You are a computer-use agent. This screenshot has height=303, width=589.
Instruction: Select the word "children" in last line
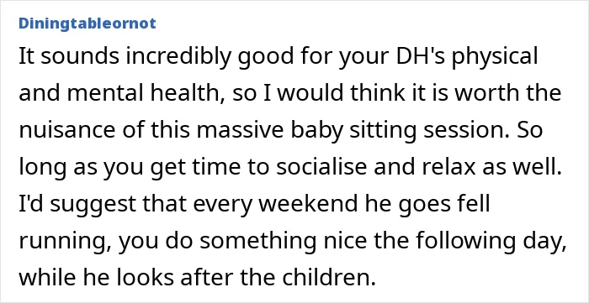click(329, 278)
